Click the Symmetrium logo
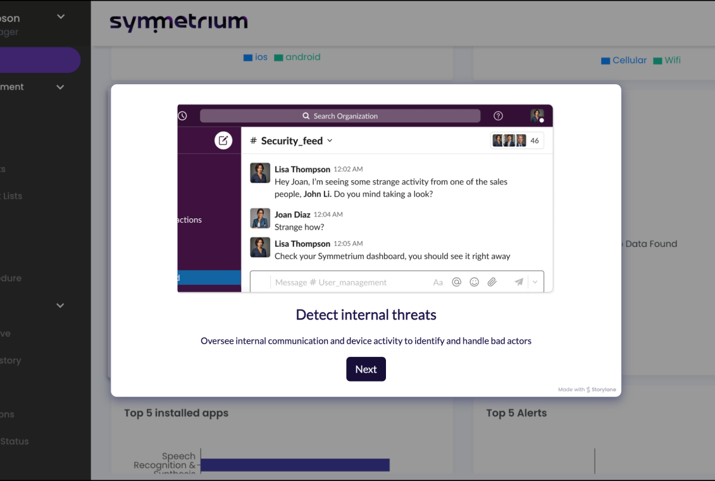Screen dimensions: 715x481 tap(178, 22)
